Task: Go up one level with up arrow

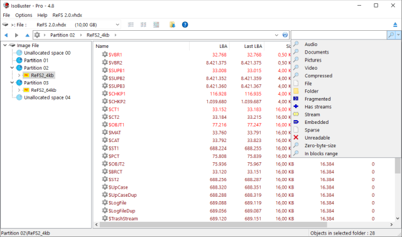Action: [27, 35]
